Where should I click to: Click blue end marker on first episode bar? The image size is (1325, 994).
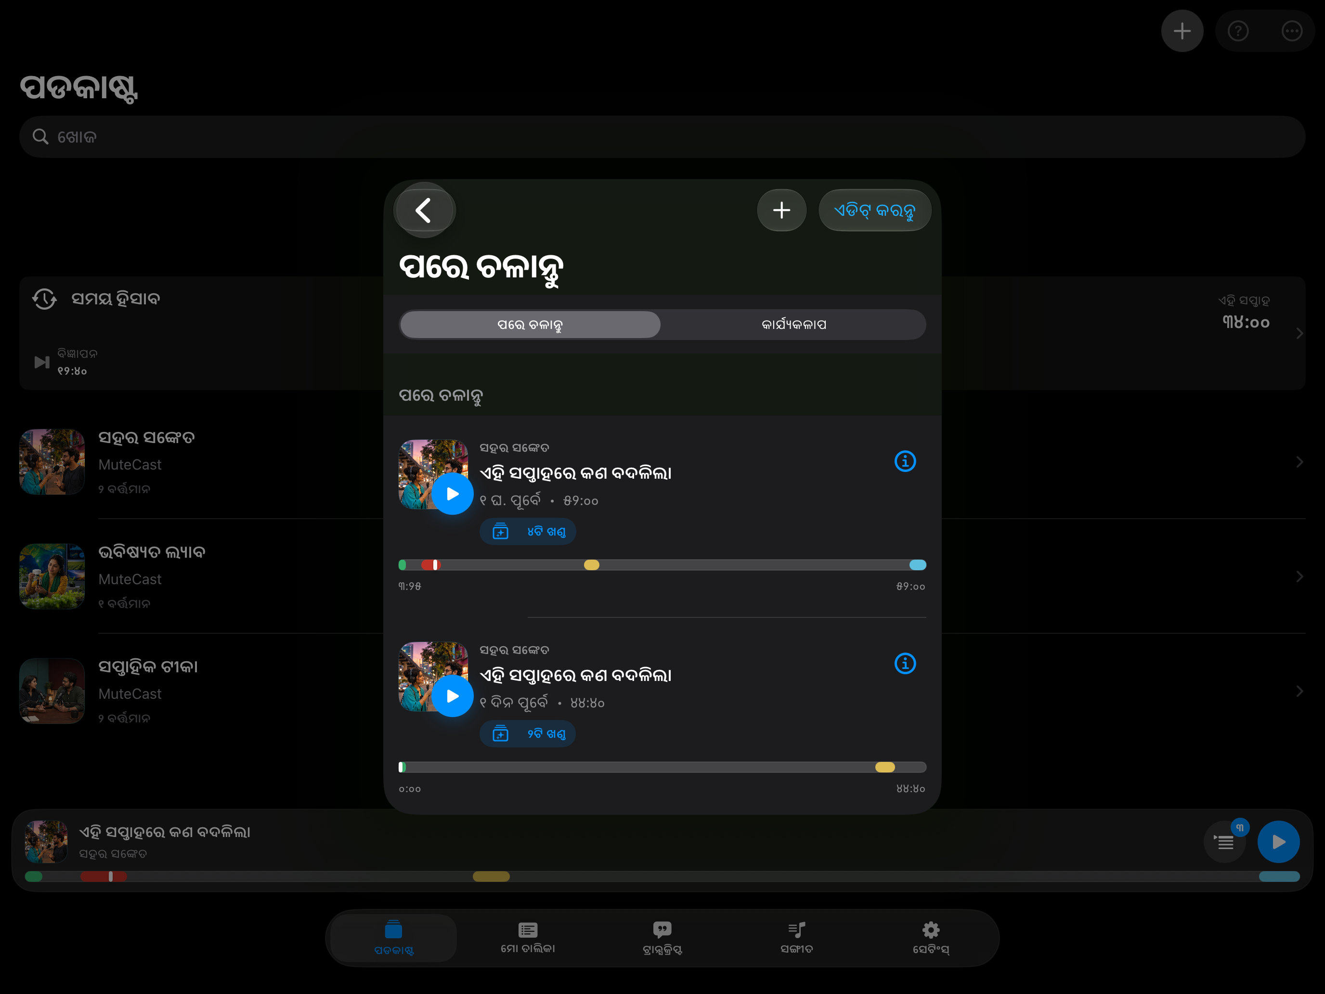pyautogui.click(x=918, y=565)
